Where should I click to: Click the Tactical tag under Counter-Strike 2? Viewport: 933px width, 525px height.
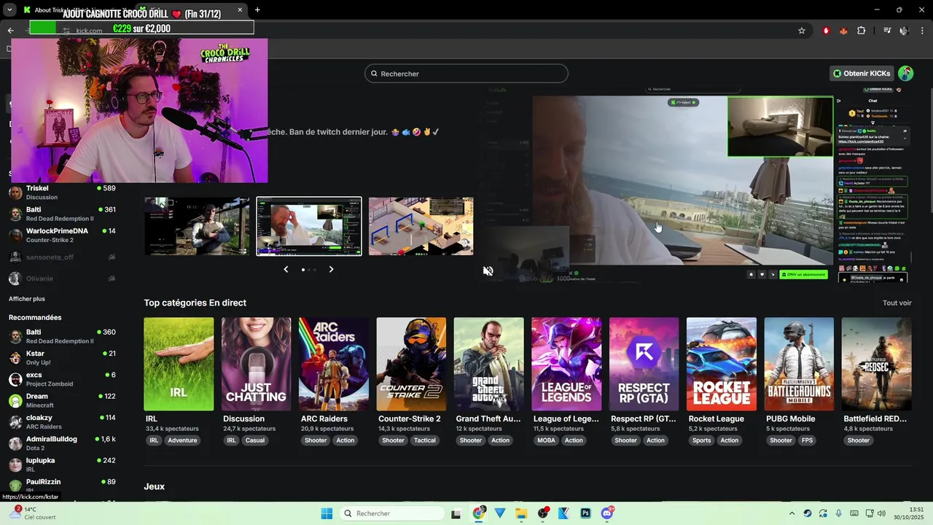pos(425,440)
